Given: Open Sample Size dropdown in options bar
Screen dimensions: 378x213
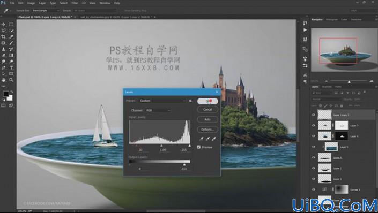Looking at the screenshot, I should [x=46, y=11].
